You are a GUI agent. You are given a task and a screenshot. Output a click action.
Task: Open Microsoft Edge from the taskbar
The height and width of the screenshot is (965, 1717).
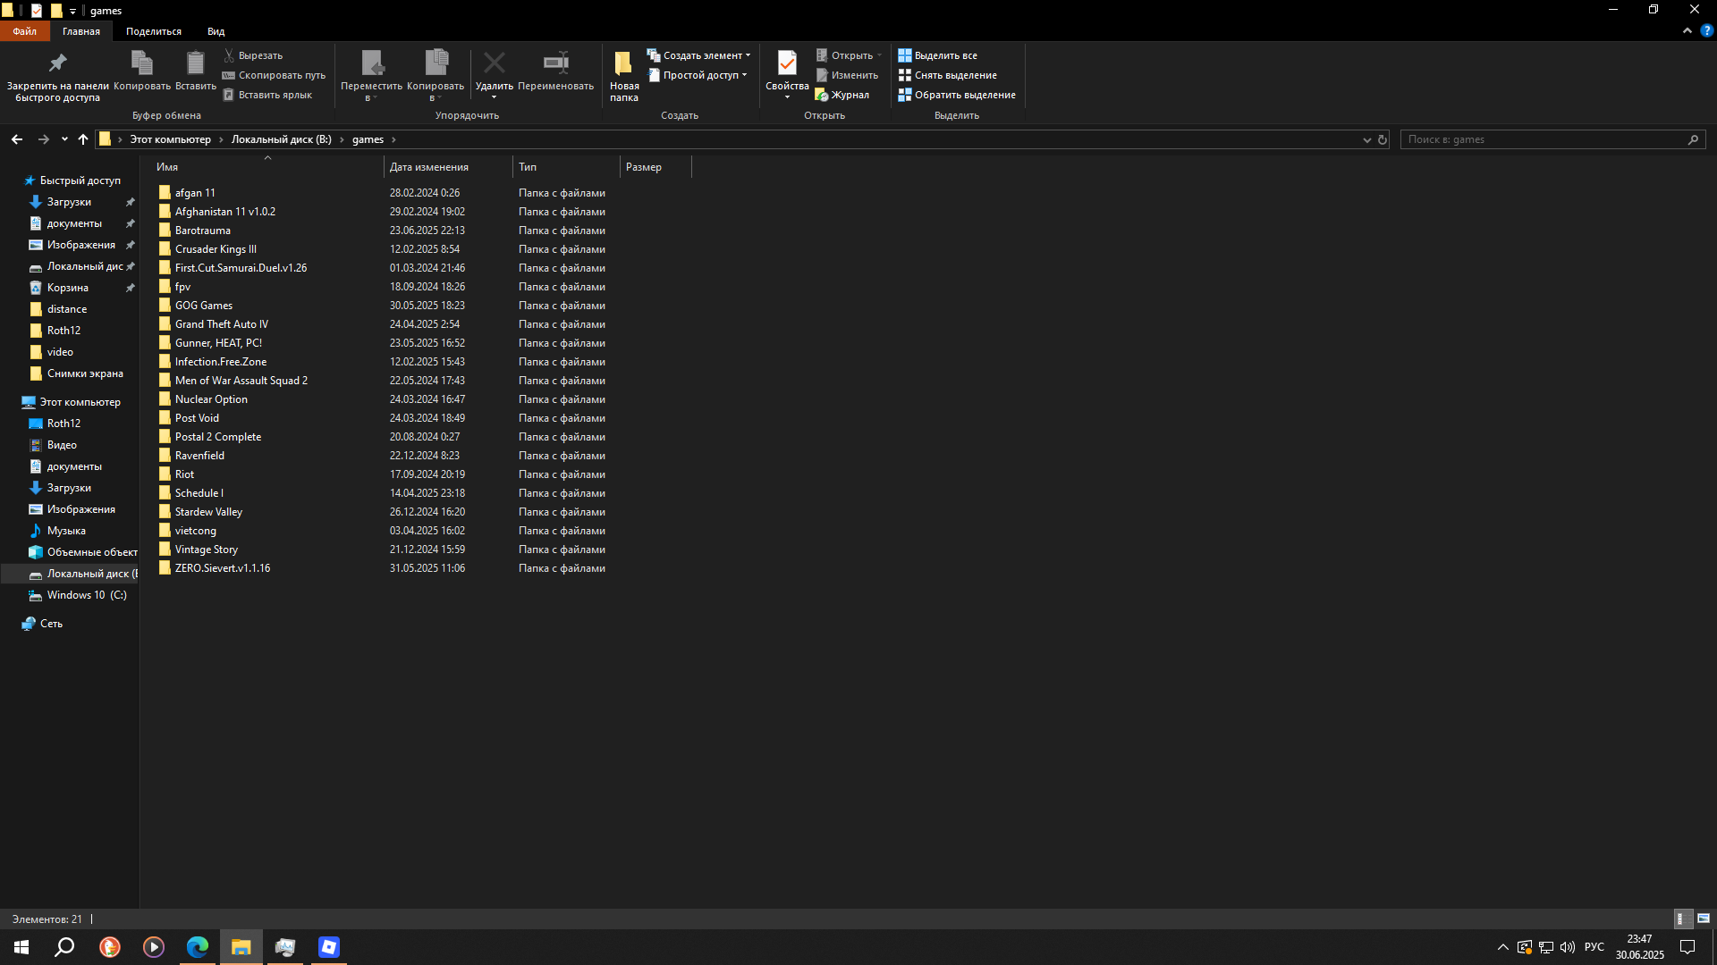[198, 947]
